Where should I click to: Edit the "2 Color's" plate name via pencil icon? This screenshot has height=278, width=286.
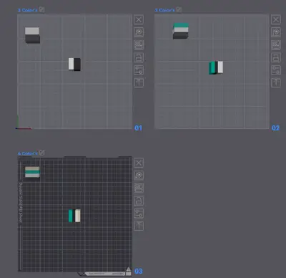[x=41, y=9]
